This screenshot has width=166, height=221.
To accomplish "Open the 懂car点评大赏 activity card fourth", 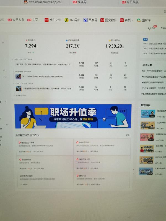I will (102, 164).
